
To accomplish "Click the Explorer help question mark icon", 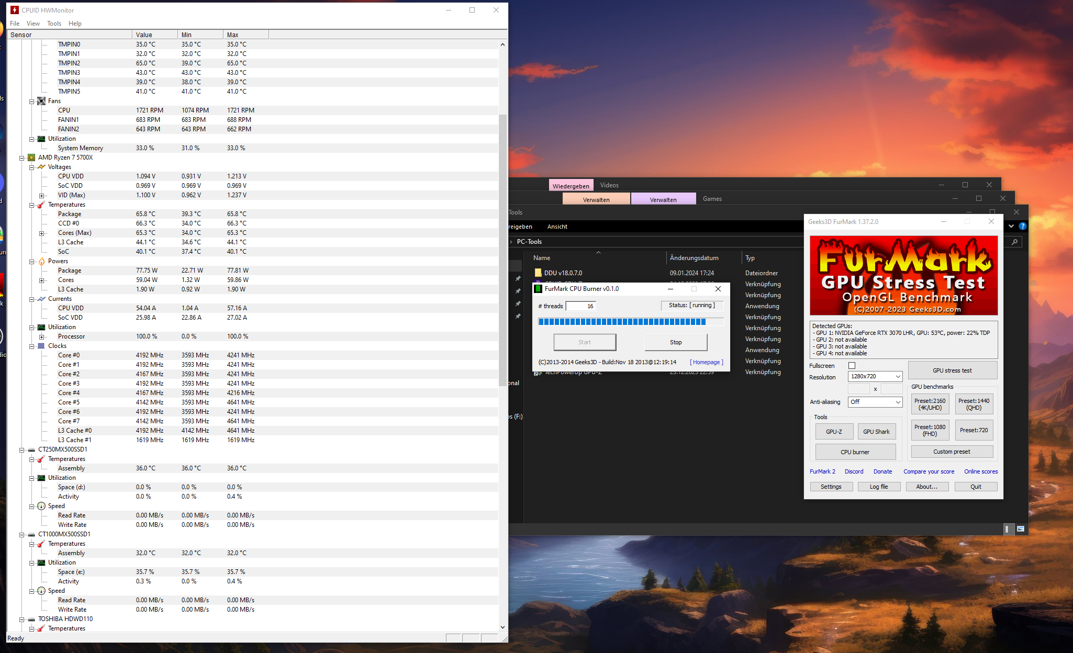I will tap(1022, 227).
